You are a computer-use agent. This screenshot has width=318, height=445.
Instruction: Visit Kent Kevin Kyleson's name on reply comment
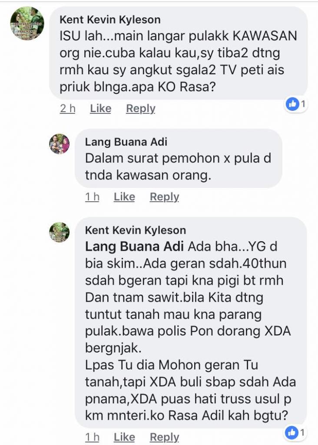[135, 230]
